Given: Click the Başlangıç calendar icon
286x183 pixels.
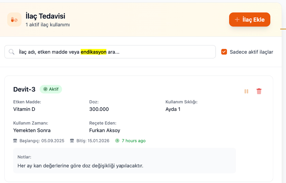Looking at the screenshot, I should 15,141.
